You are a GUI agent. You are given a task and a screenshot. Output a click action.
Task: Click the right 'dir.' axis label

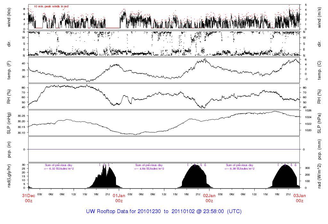pyautogui.click(x=319, y=44)
